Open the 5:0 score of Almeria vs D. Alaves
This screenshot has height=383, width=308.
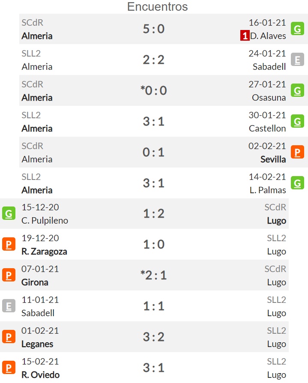click(x=154, y=29)
